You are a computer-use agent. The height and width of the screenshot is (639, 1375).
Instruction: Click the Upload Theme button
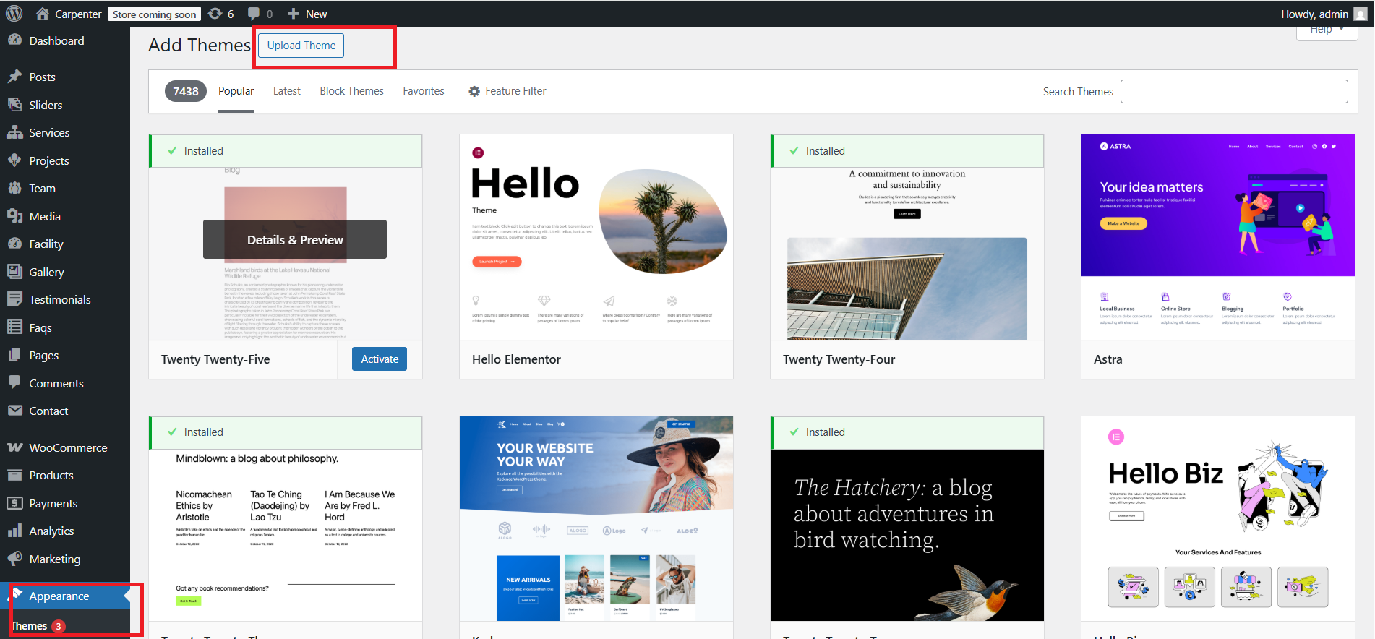point(301,46)
